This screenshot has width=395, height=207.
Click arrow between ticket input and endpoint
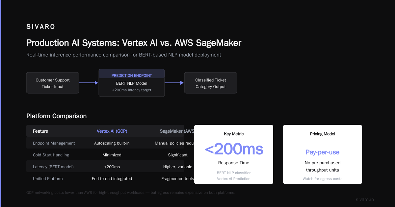click(x=89, y=83)
